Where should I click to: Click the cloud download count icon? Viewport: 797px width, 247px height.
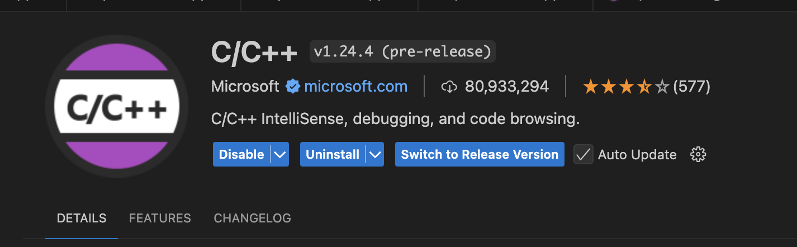point(449,87)
